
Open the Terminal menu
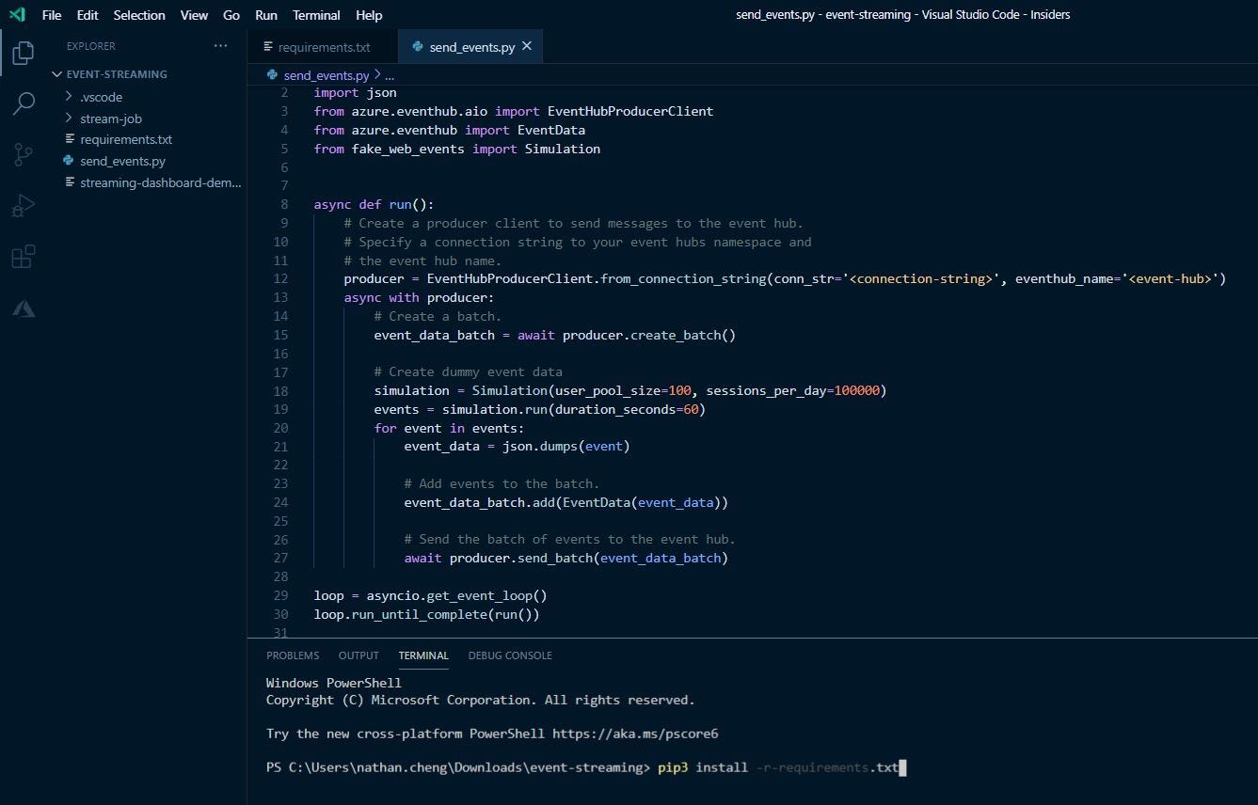[316, 15]
